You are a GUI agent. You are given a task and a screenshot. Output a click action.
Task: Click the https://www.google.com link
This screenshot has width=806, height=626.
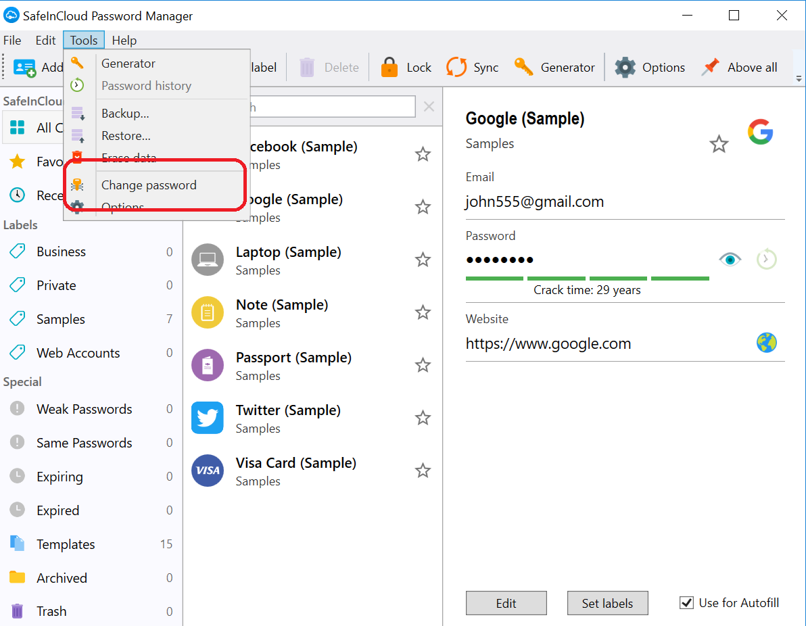pos(548,343)
